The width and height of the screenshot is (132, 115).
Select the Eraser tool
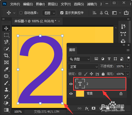click(x=6, y=103)
